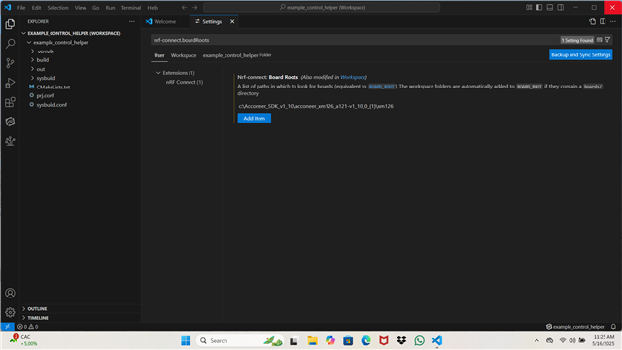Click the title bar command center search

coord(322,7)
